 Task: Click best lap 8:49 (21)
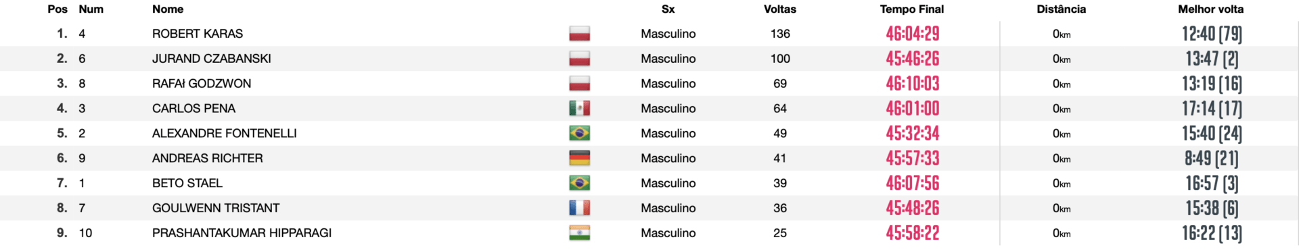tap(1212, 158)
